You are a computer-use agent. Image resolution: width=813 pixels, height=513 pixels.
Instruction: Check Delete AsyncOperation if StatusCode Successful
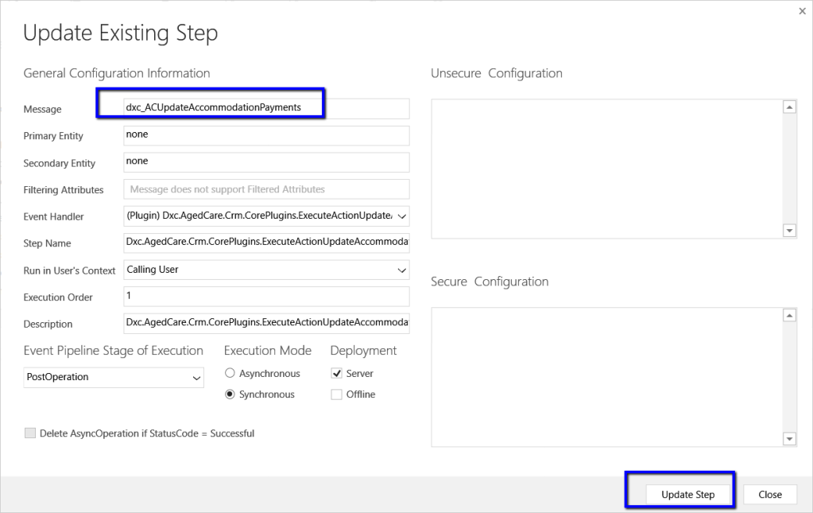(30, 433)
